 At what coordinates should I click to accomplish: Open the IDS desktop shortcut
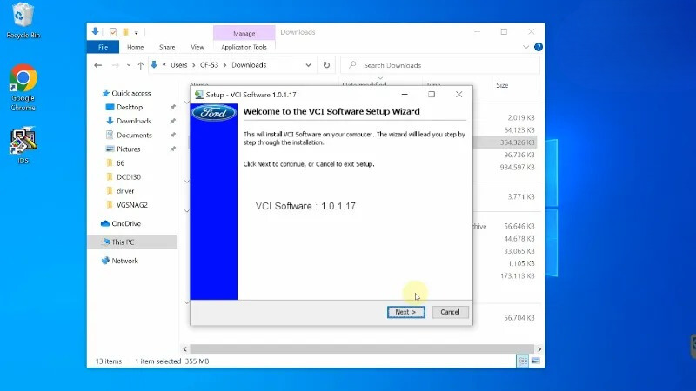[23, 146]
